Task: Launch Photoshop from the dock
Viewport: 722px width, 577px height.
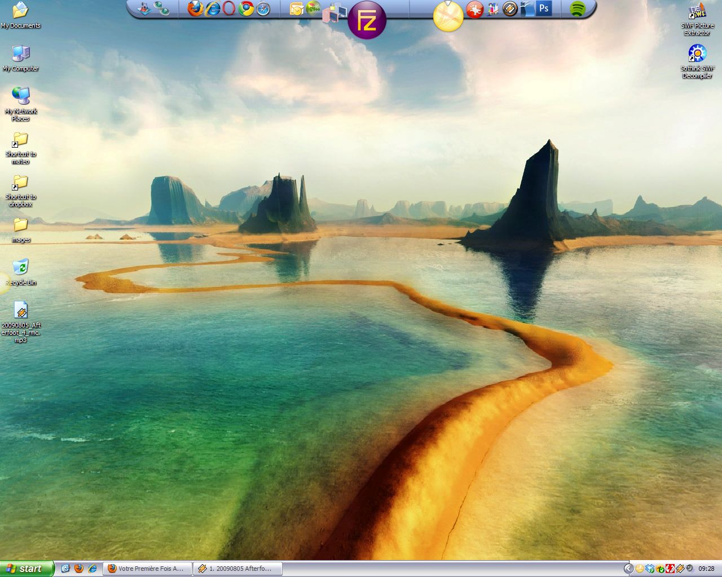Action: coord(544,8)
